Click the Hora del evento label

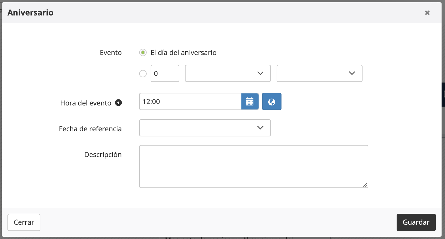[86, 103]
